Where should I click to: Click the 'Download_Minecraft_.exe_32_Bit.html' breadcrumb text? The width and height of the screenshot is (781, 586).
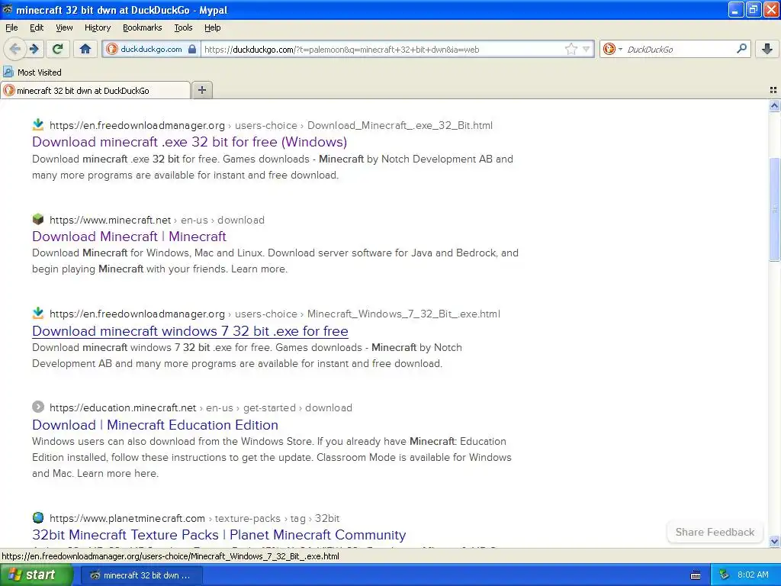click(400, 125)
